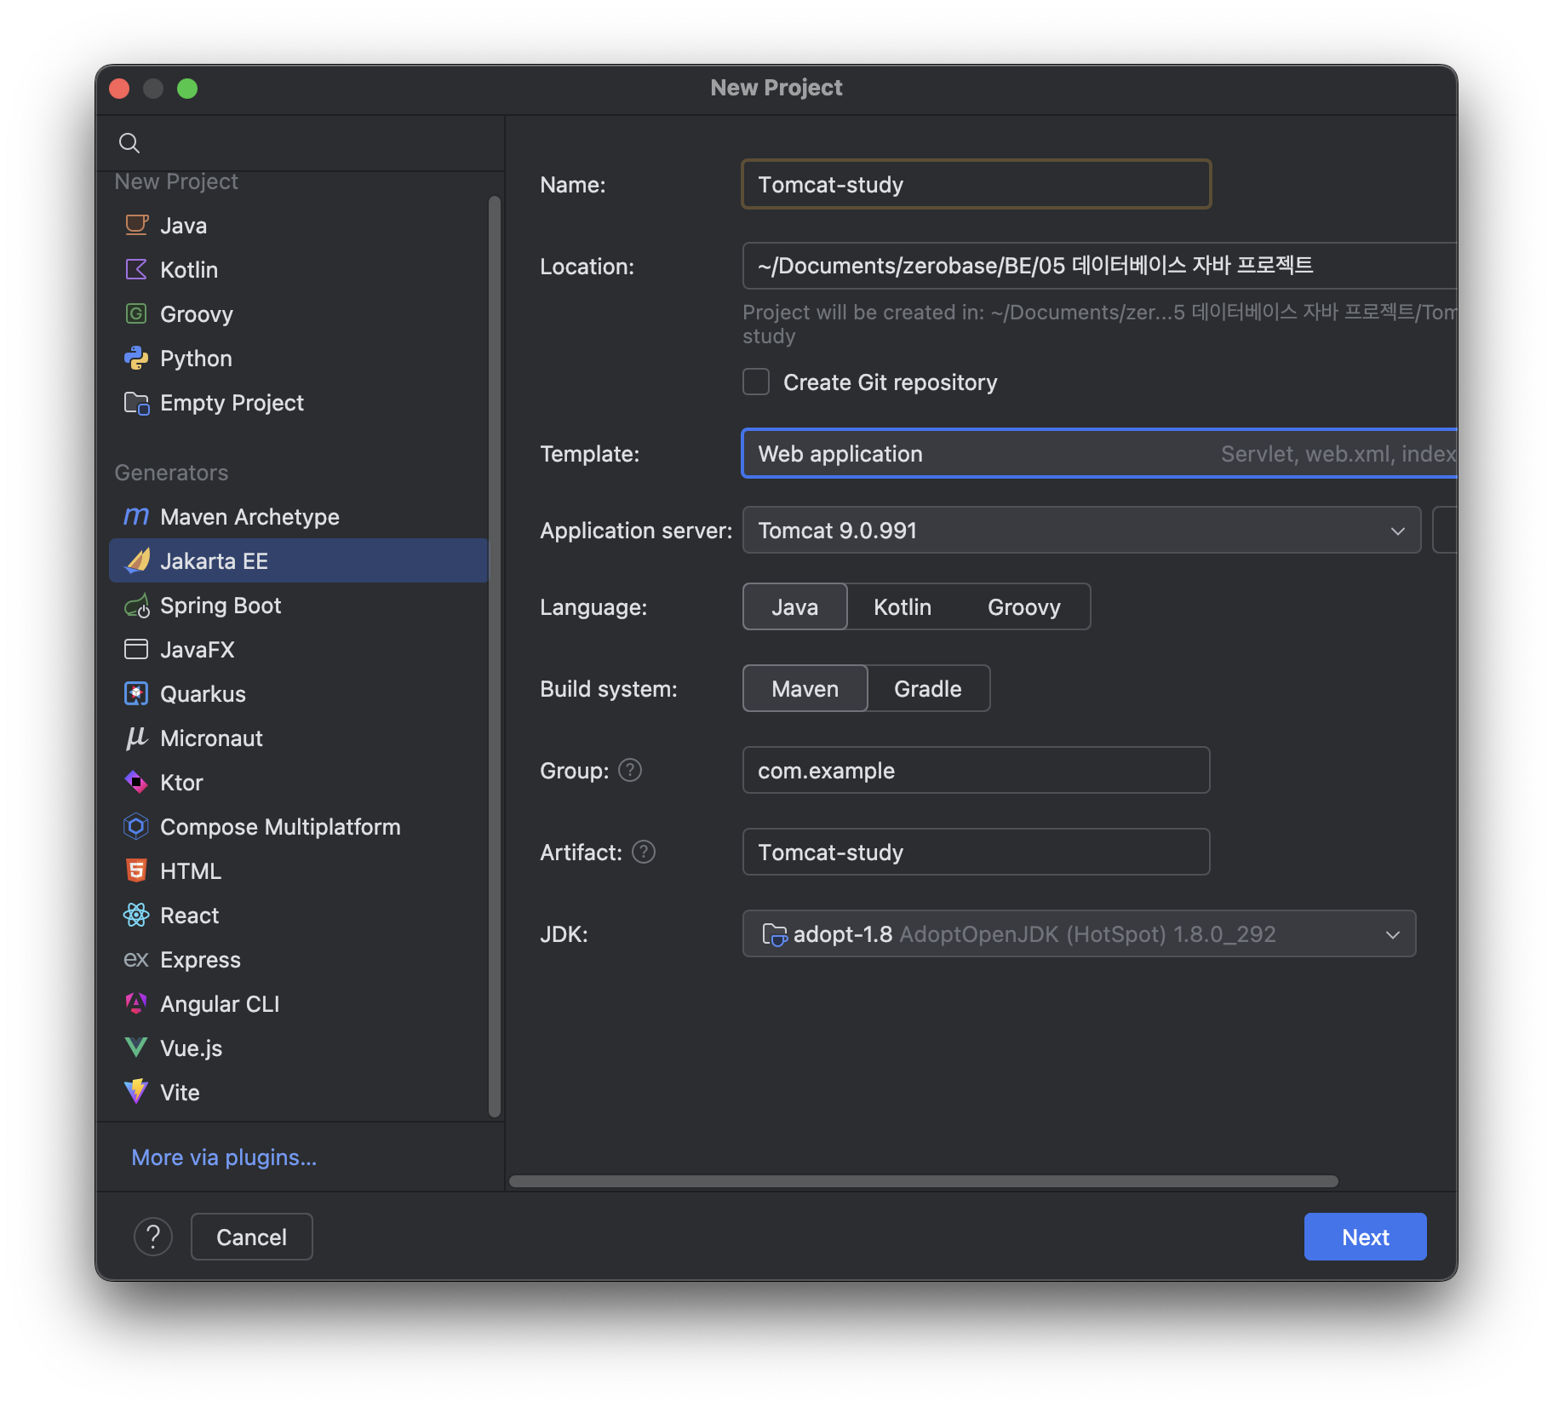Select Vue.js generator row
The height and width of the screenshot is (1407, 1553).
299,1048
